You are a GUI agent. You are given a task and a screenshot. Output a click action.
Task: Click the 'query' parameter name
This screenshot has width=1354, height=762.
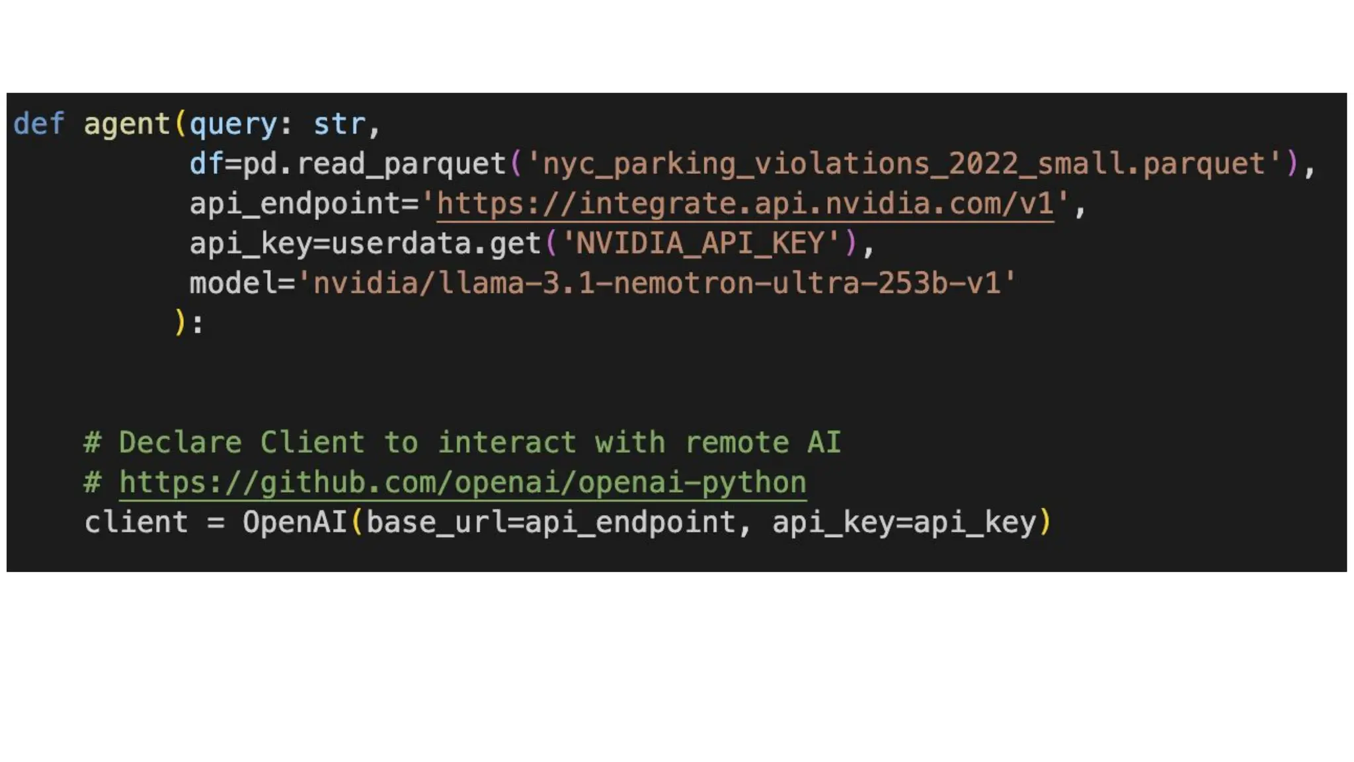233,124
